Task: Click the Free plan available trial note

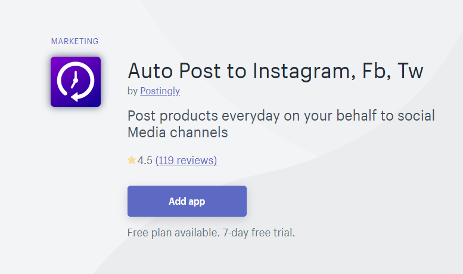Action: point(211,233)
